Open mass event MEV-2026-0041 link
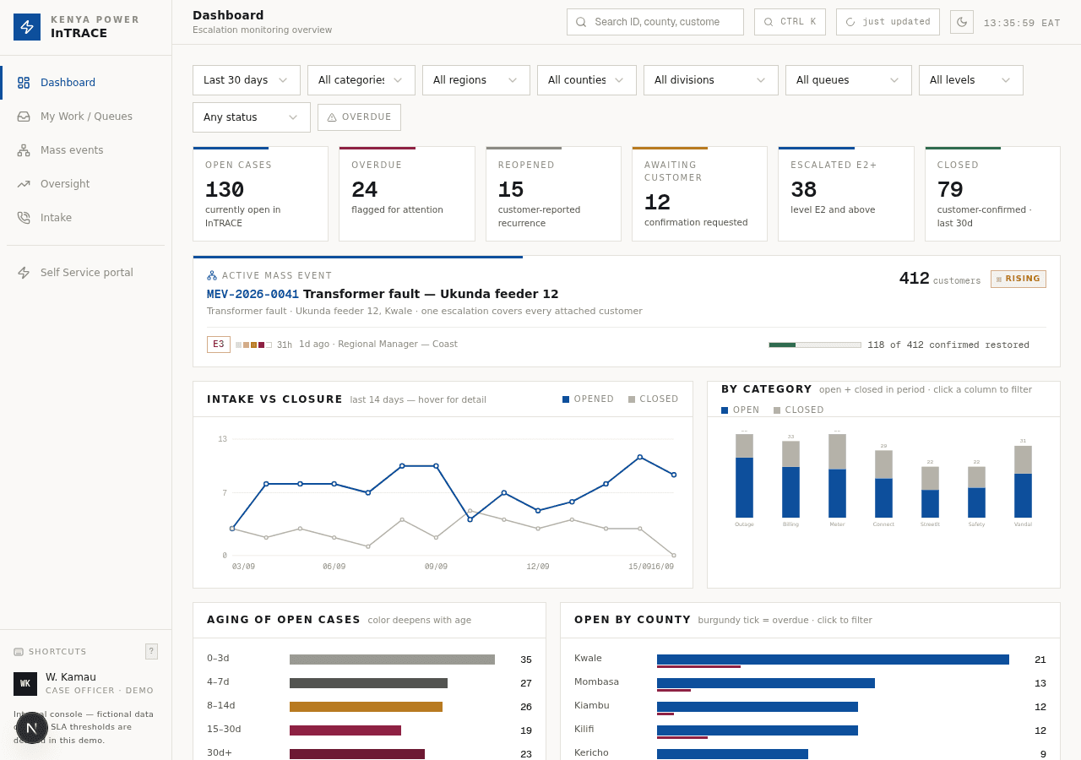This screenshot has height=760, width=1081. click(x=253, y=295)
